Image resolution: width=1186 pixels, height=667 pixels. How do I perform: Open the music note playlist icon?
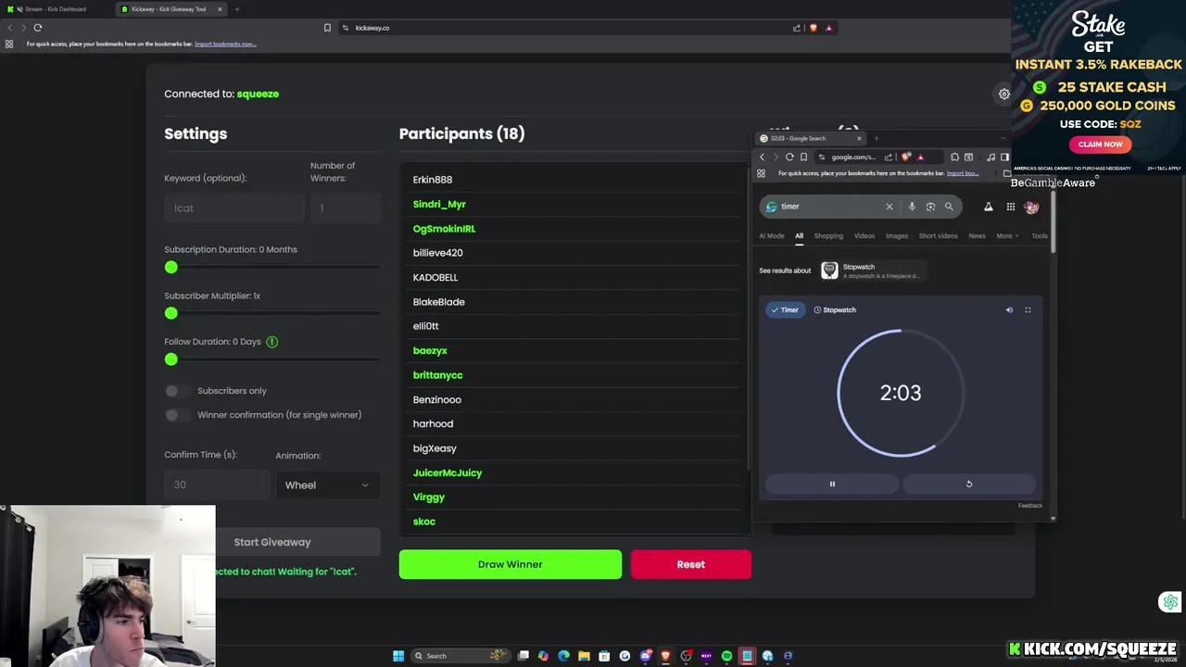[x=990, y=157]
